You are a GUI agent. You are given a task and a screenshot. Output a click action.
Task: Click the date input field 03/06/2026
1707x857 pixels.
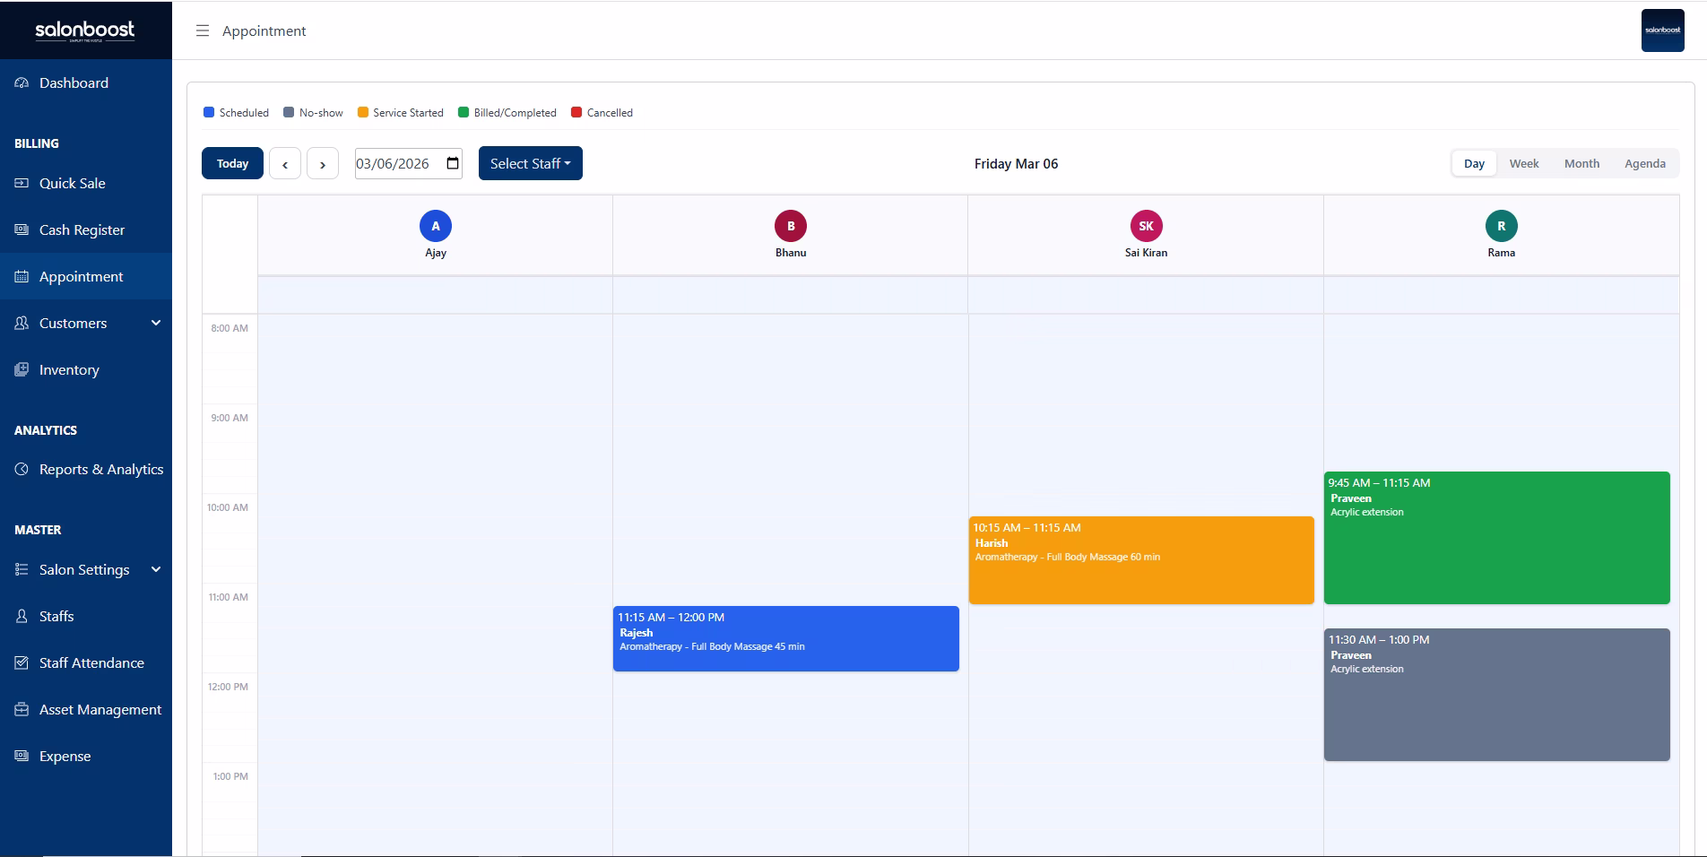click(409, 163)
